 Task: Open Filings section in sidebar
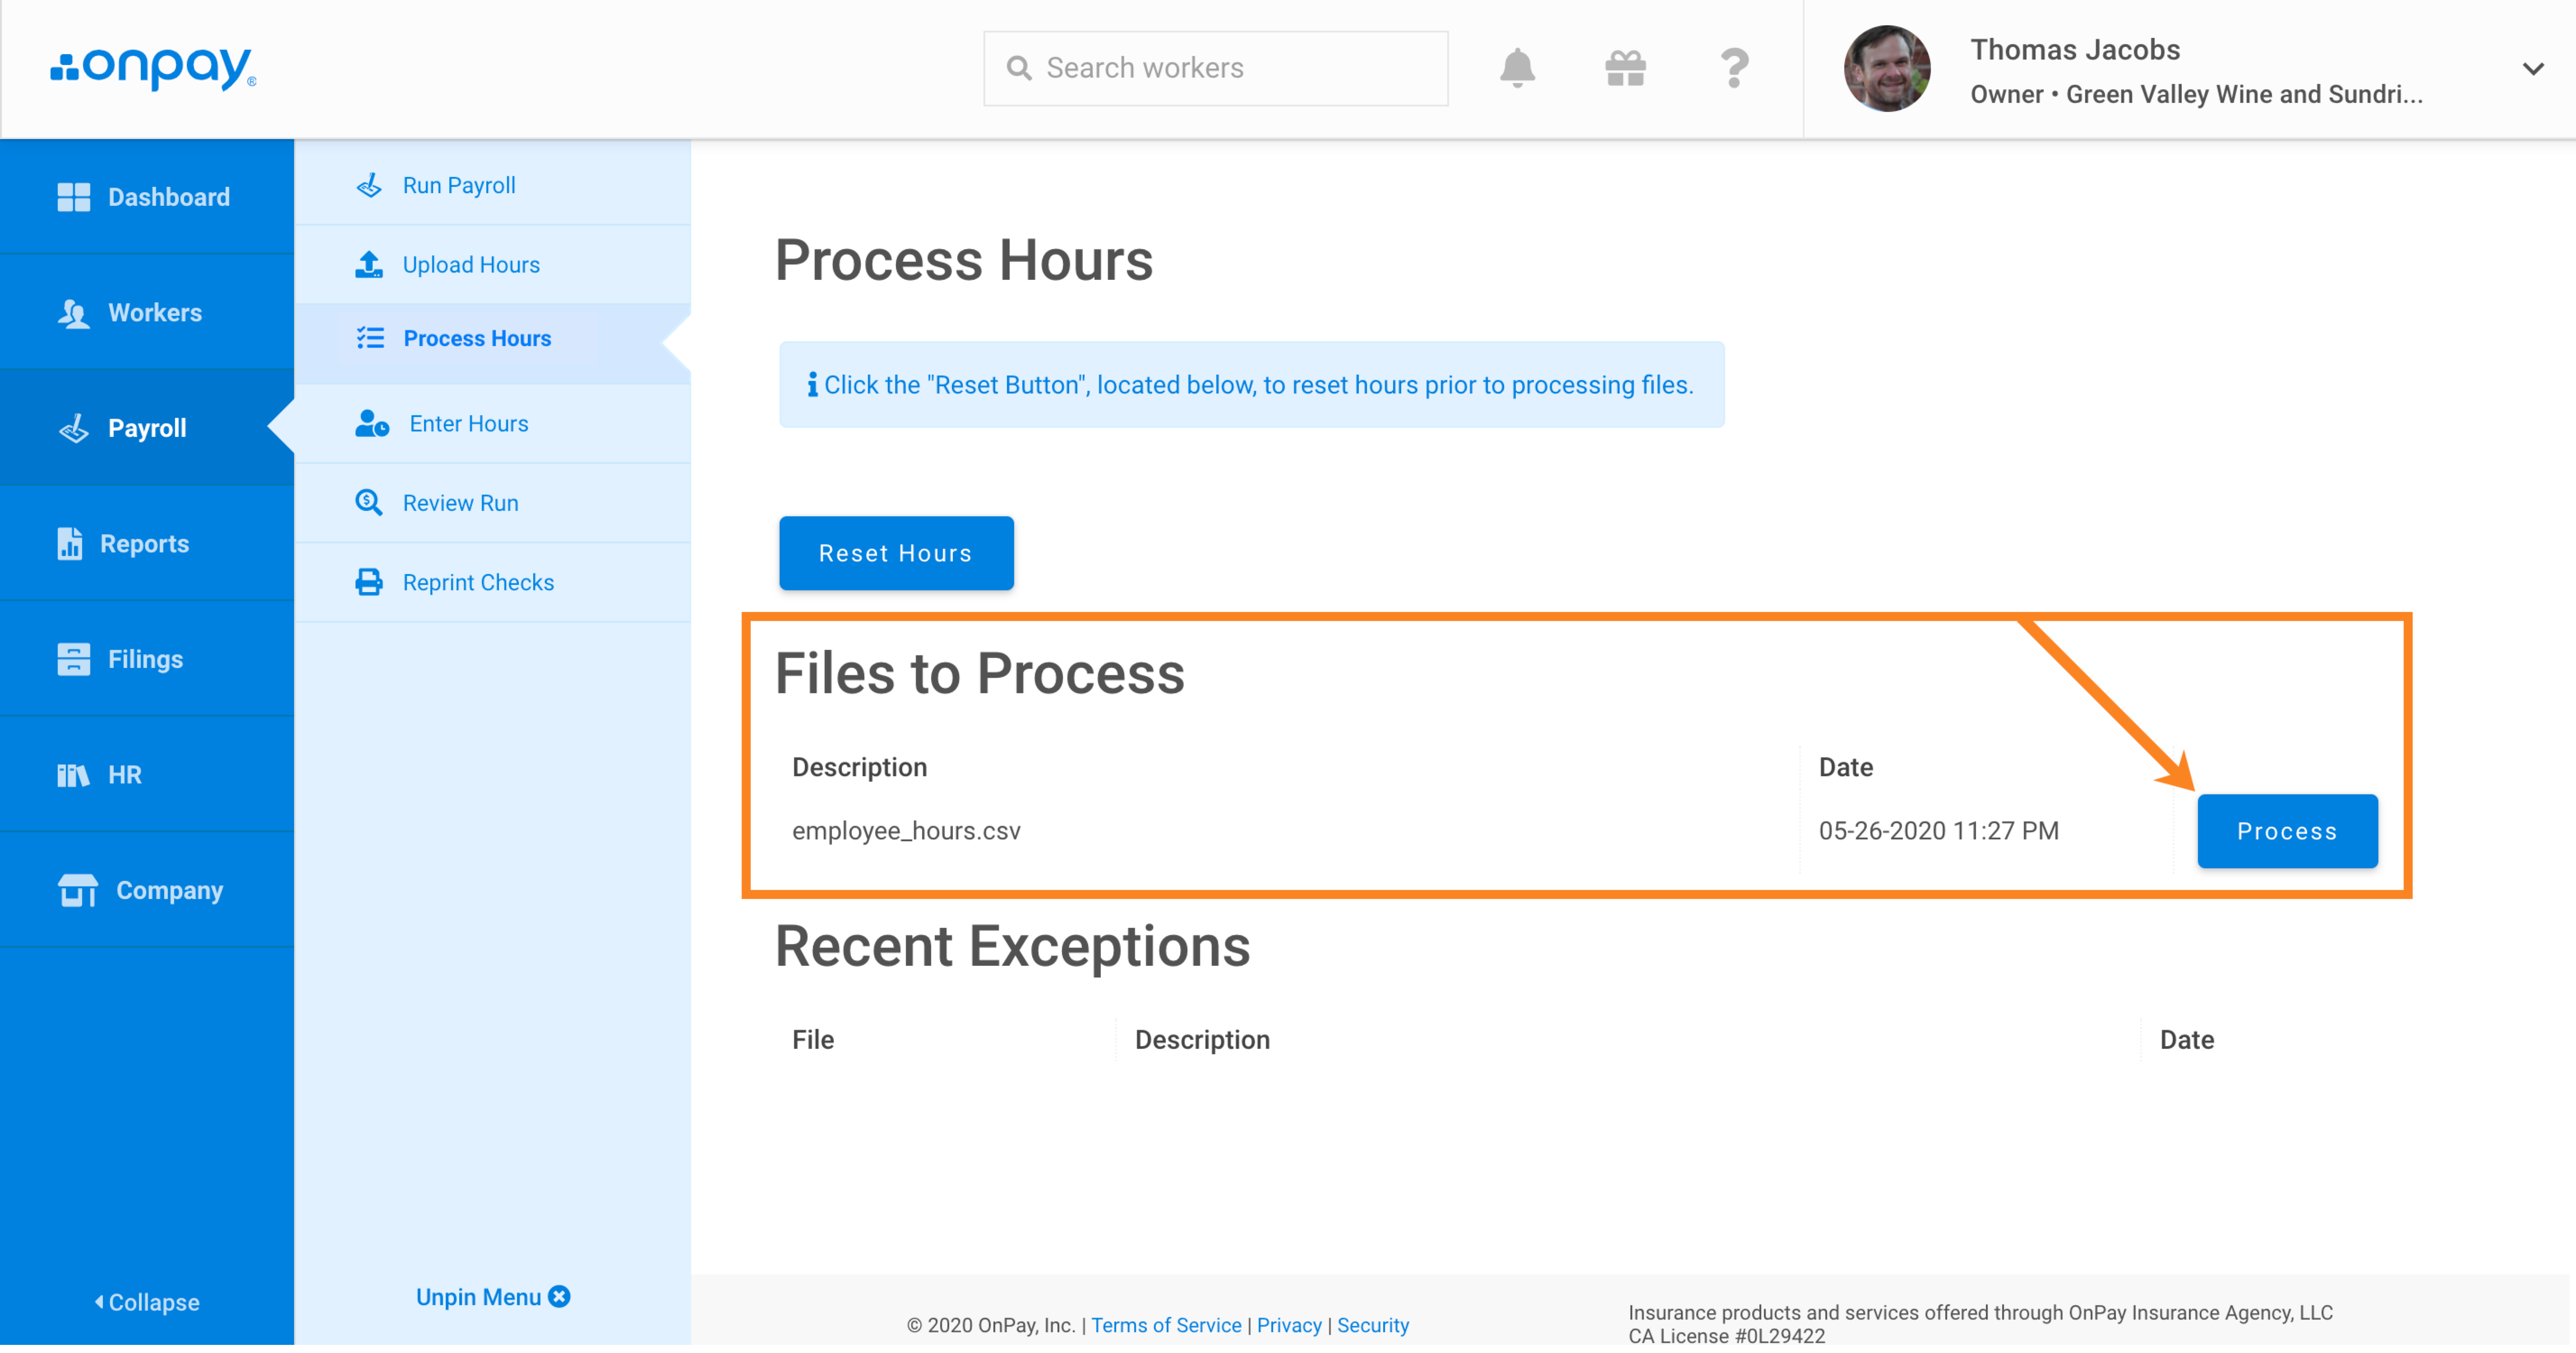(x=147, y=659)
